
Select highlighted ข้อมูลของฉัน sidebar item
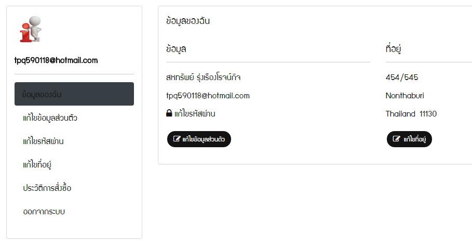74,94
